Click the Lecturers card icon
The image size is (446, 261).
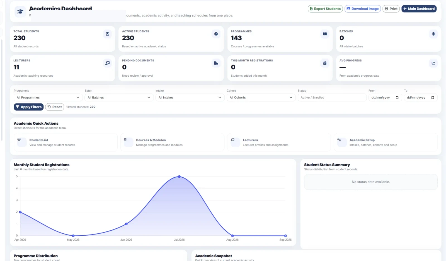[107, 63]
